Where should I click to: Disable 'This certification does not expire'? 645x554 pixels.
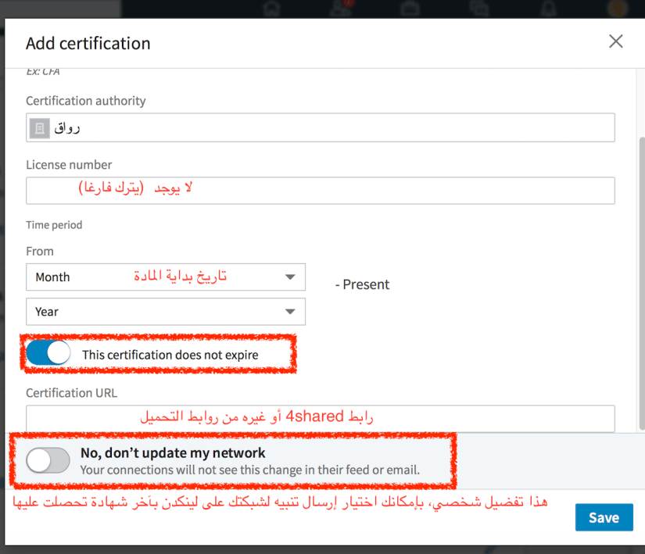[x=47, y=353]
